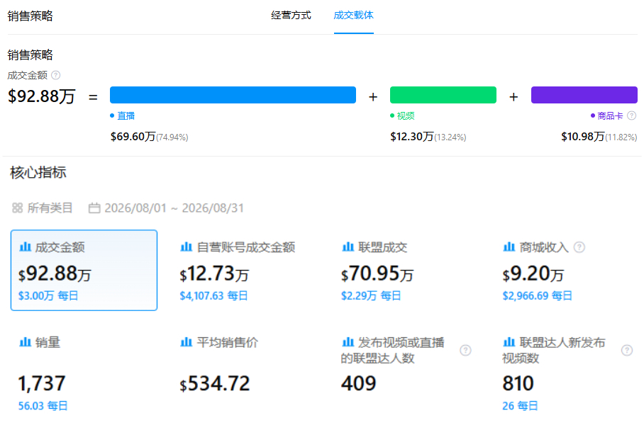Click the $10.98万 product card amount
This screenshot has height=435, width=644.
[x=583, y=136]
